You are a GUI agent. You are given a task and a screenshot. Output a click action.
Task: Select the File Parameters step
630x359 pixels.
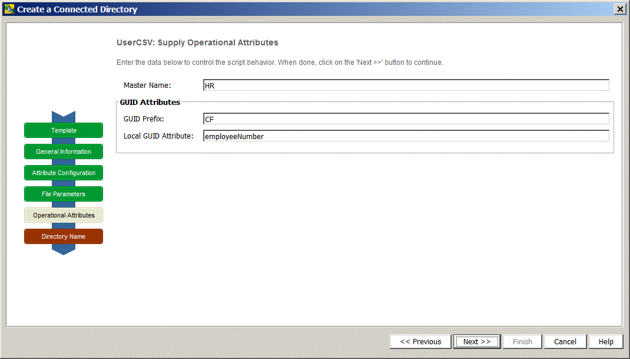(64, 194)
